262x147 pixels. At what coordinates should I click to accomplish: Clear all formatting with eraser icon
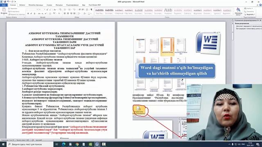(60, 9)
